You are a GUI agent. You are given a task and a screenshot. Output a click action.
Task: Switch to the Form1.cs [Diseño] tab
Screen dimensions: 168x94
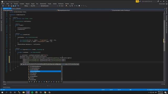click(x=16, y=8)
